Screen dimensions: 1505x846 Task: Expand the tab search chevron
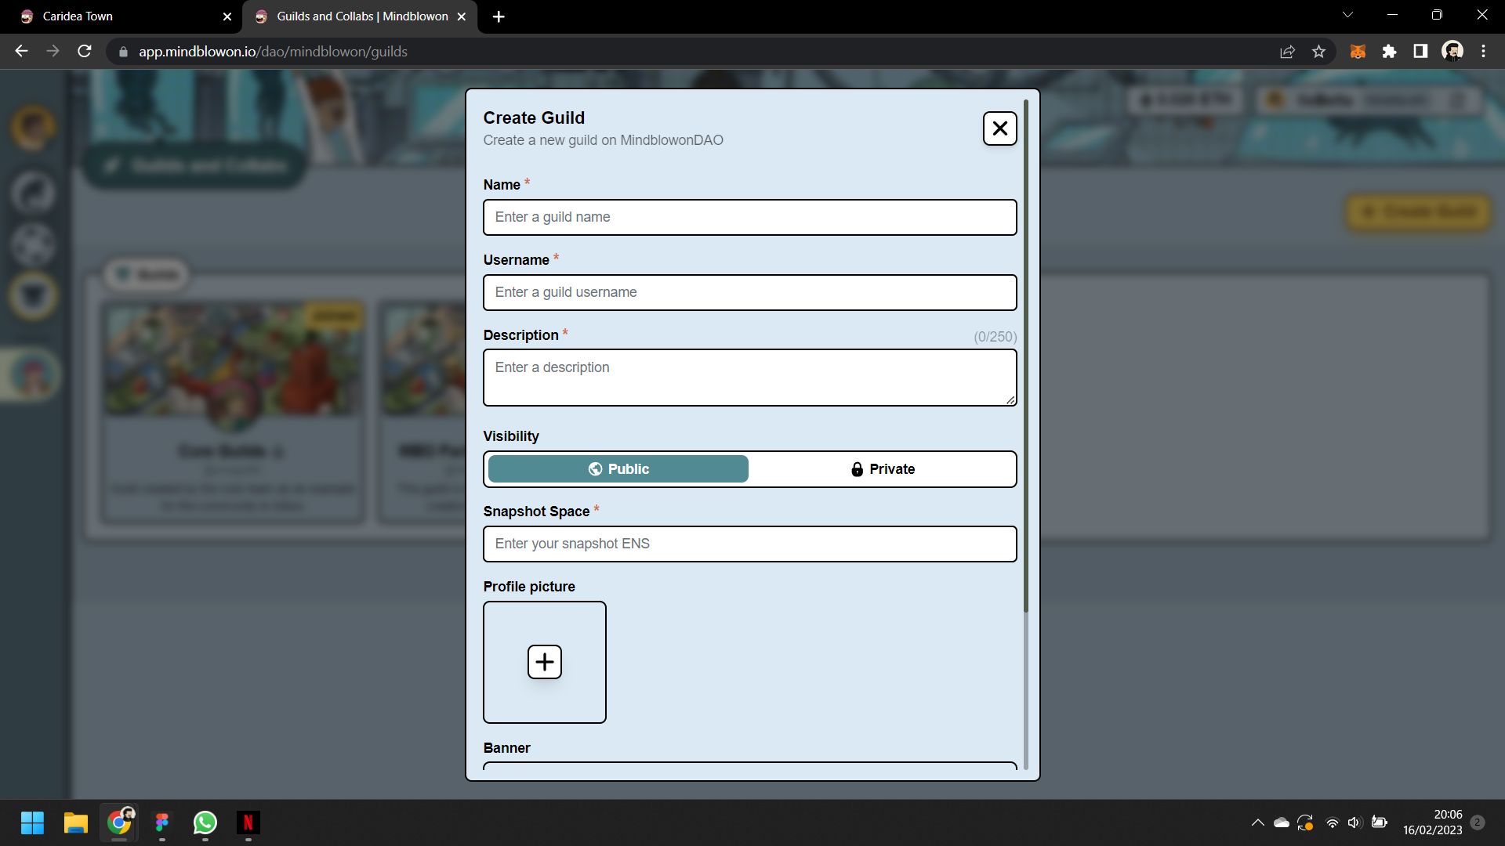[1347, 15]
